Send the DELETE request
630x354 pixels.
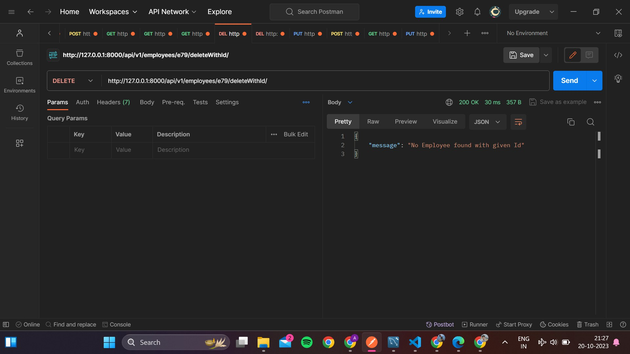[x=569, y=80]
